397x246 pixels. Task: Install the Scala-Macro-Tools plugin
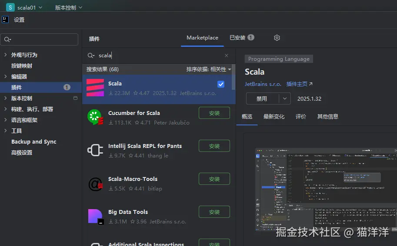tap(214, 179)
